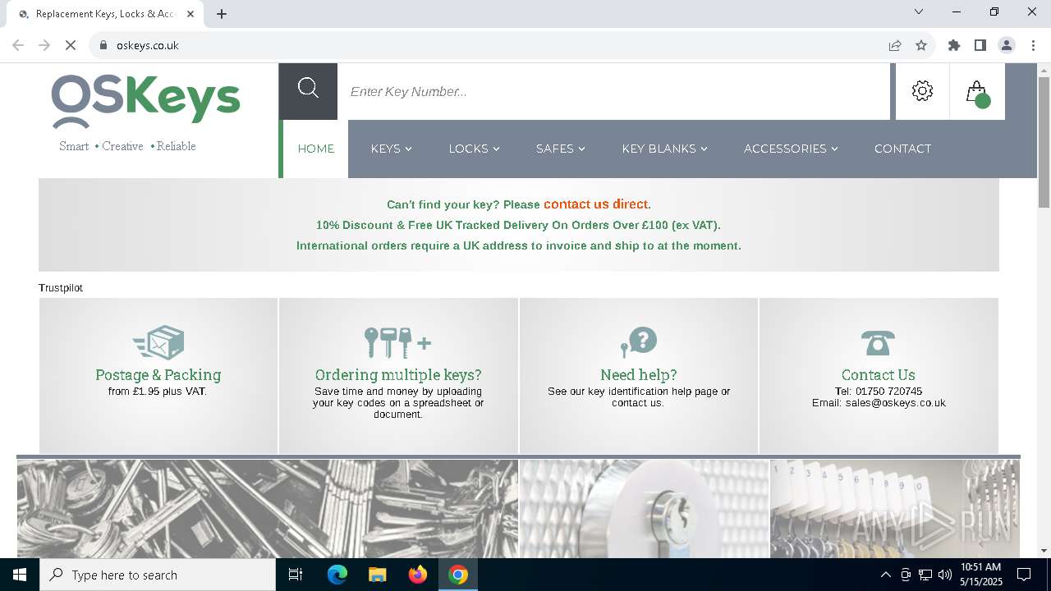Click the magnifier search icon
1051x591 pixels.
pos(308,89)
